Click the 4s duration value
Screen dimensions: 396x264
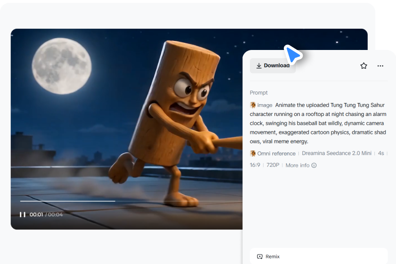(x=381, y=153)
